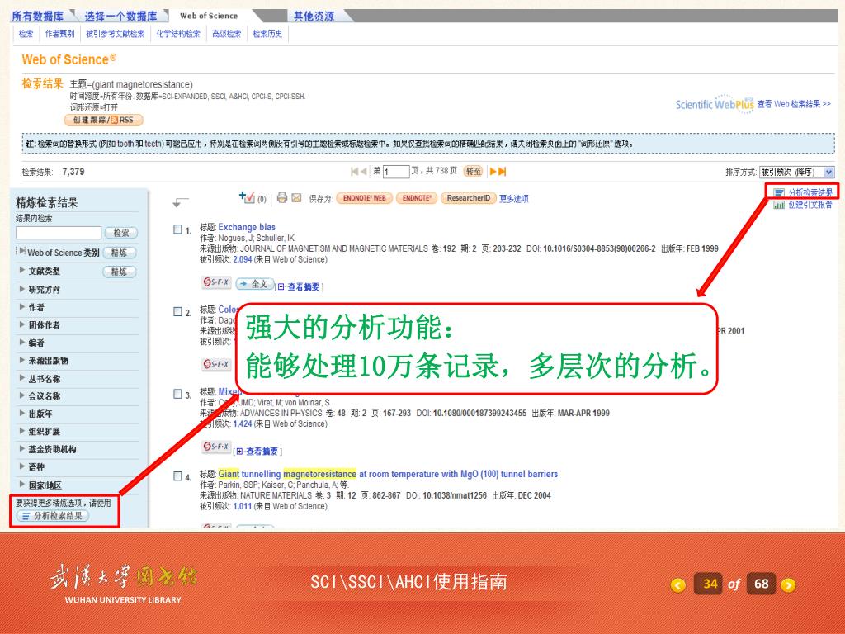Screen dimensions: 845x634
Task: Click SFX icon under record 3
Action: coord(216,447)
